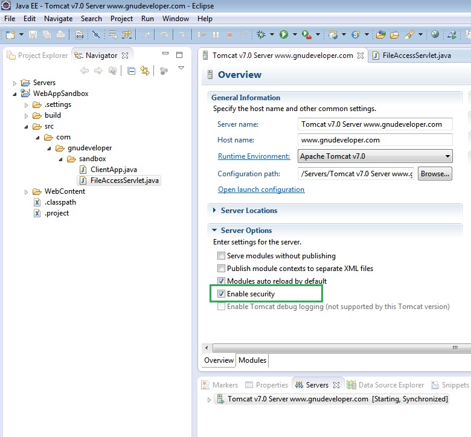Screen dimensions: 471x437
Task: Open the Navigate menu
Action: point(58,19)
